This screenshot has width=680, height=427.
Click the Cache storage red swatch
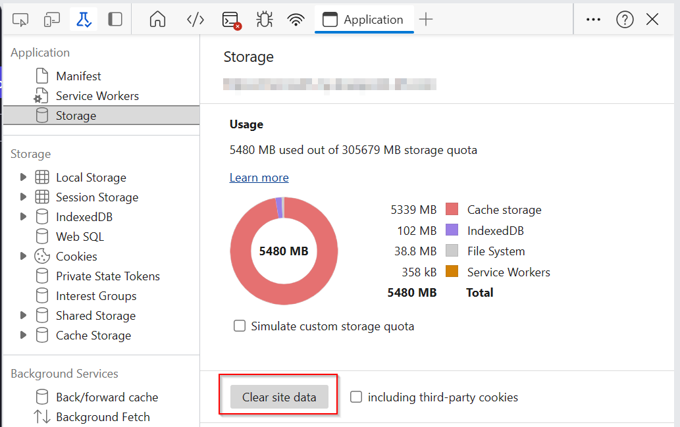pyautogui.click(x=452, y=209)
